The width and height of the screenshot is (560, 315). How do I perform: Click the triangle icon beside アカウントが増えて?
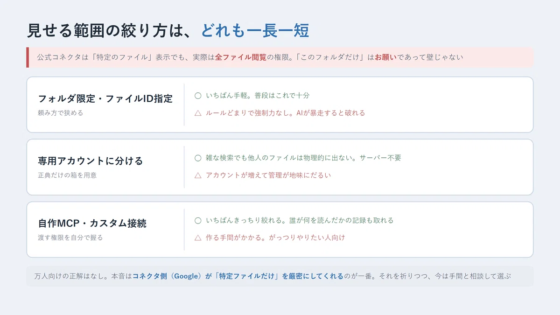198,175
